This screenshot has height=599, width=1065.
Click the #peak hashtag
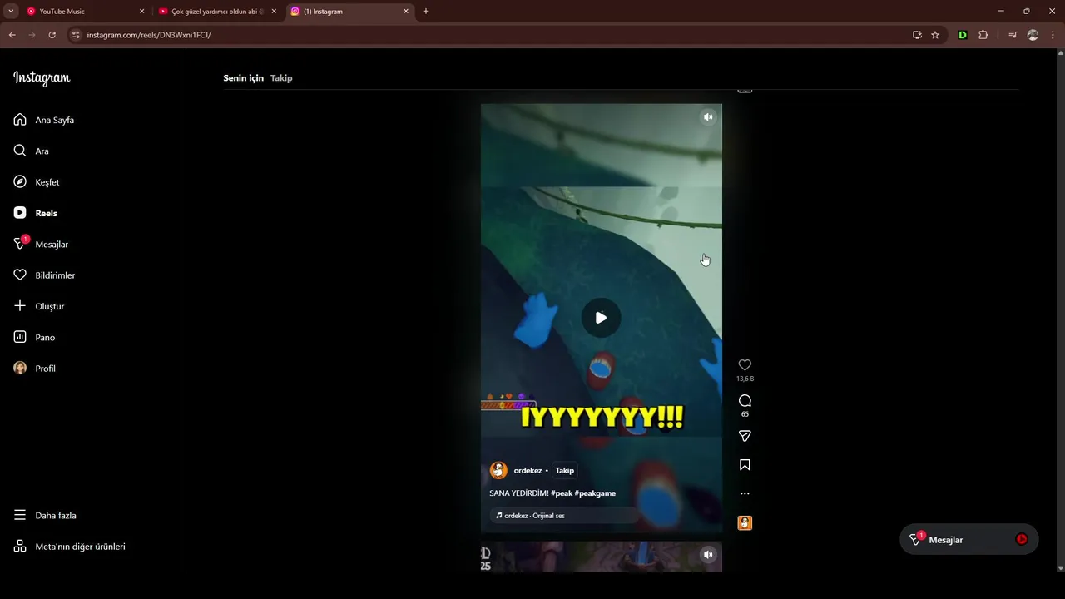(x=561, y=493)
